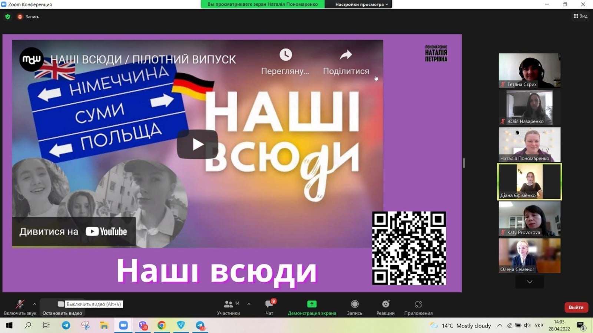Open File Explorer from taskbar
The width and height of the screenshot is (593, 333).
point(104,325)
